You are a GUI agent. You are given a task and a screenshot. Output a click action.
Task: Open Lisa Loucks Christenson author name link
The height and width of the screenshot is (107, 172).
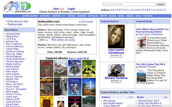pyautogui.click(x=116, y=51)
